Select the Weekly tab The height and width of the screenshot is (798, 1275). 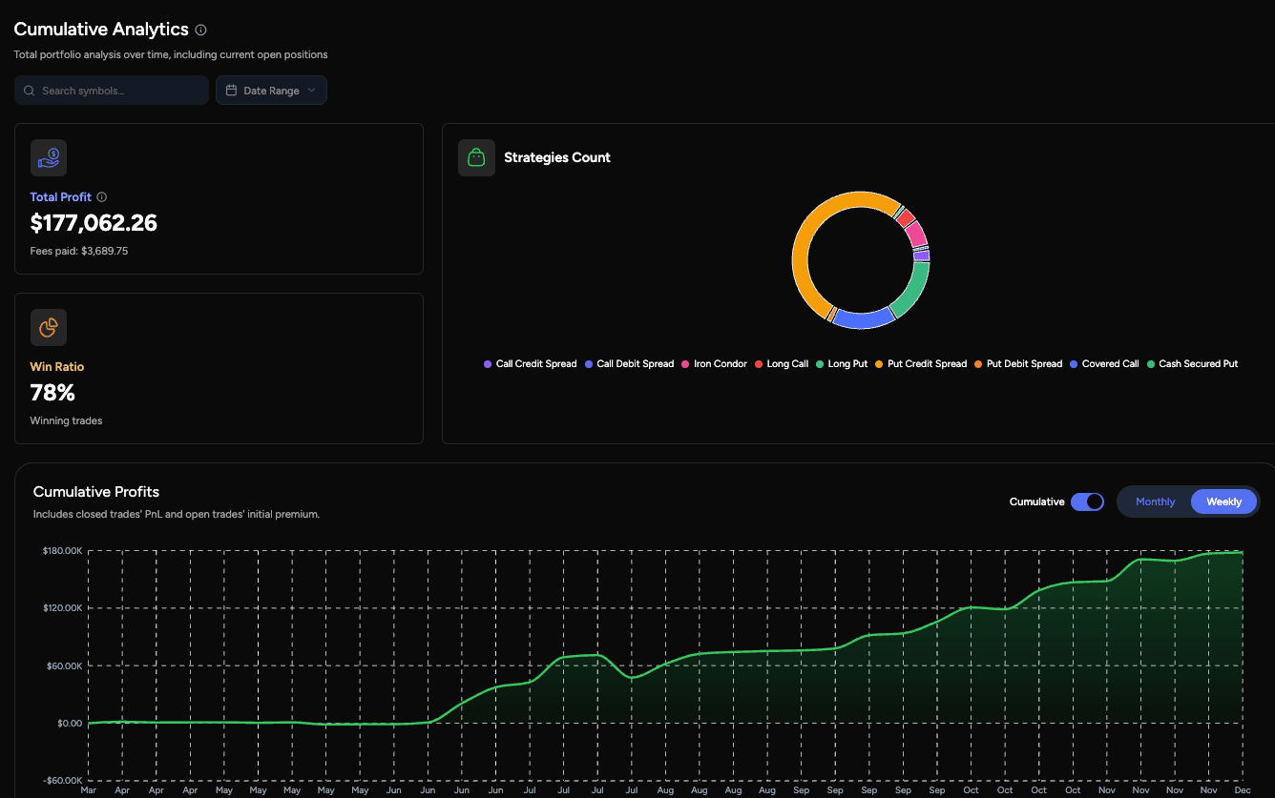point(1223,501)
